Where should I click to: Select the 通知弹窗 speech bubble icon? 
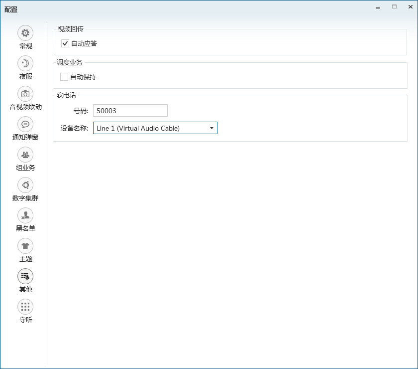25,124
